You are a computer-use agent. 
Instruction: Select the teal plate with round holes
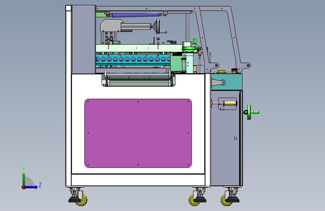(x=133, y=59)
